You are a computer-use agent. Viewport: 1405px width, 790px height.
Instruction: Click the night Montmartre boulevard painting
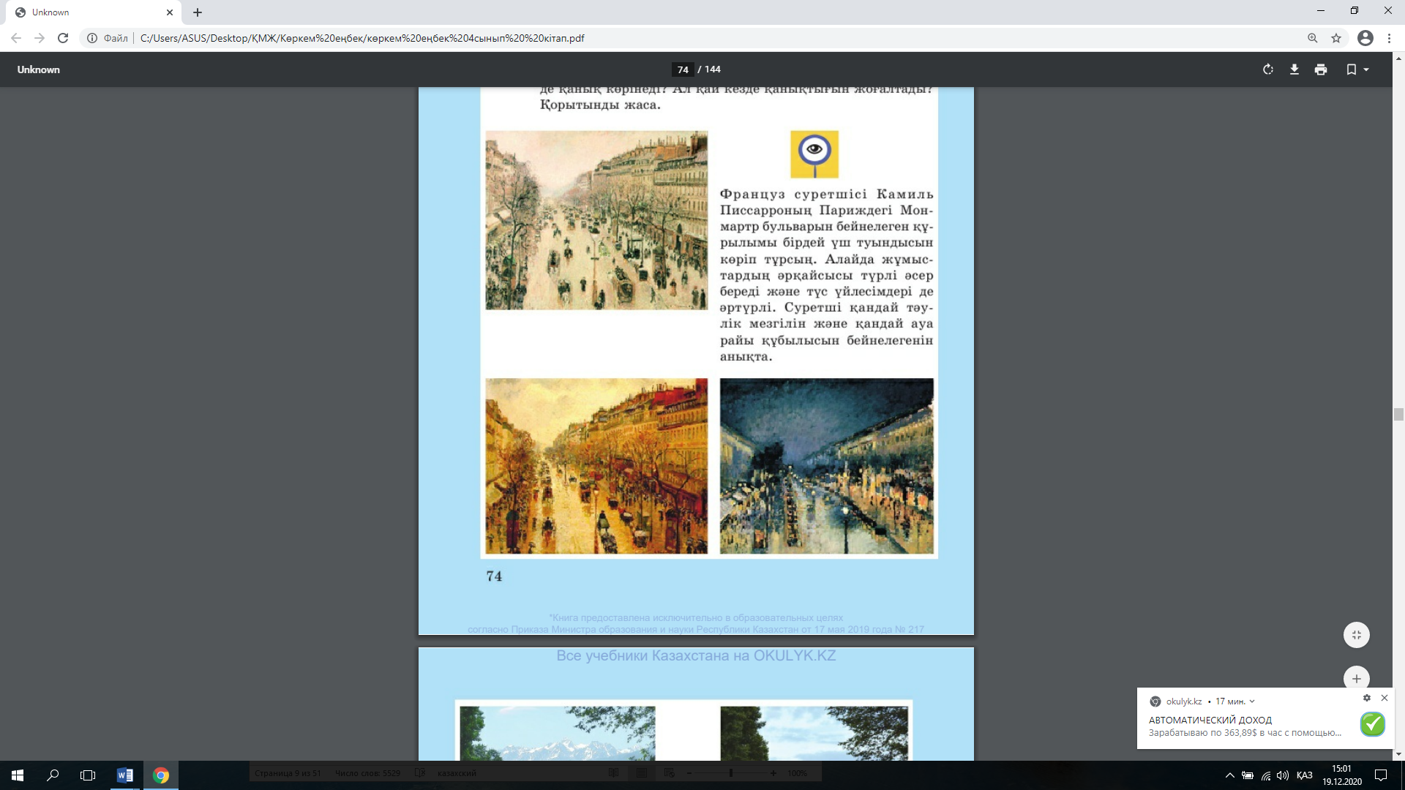tap(826, 466)
